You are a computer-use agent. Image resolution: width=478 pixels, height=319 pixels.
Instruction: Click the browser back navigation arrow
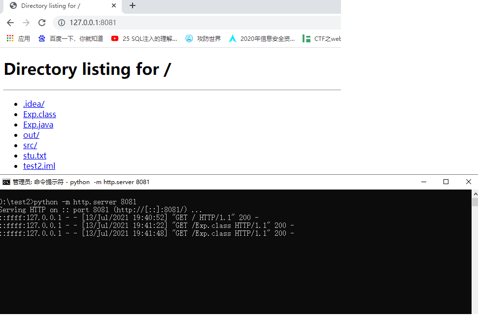tap(10, 22)
